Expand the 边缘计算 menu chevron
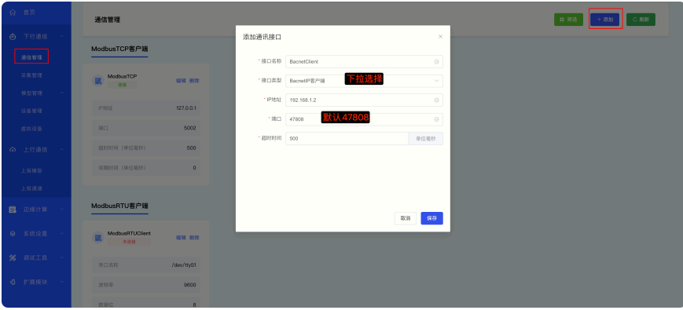 click(x=62, y=210)
